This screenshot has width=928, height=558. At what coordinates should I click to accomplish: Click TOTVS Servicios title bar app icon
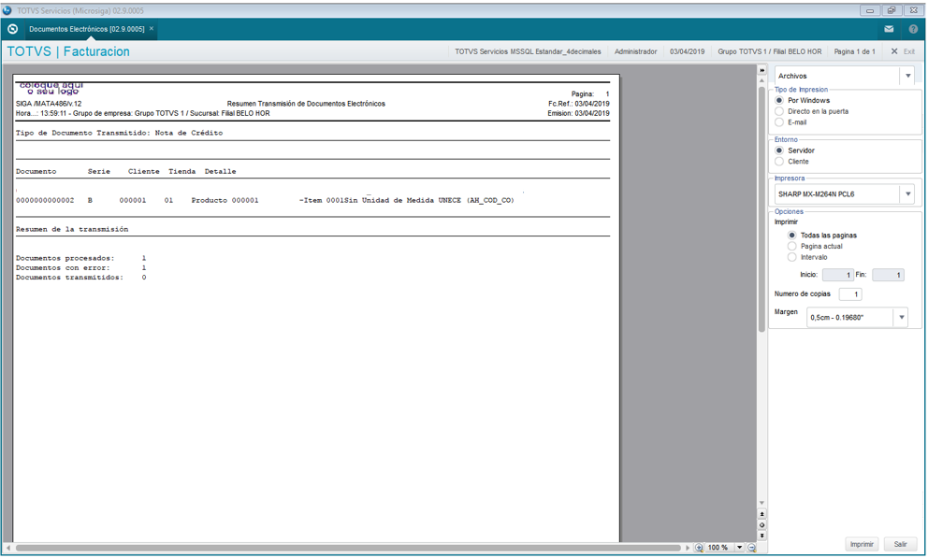[7, 10]
